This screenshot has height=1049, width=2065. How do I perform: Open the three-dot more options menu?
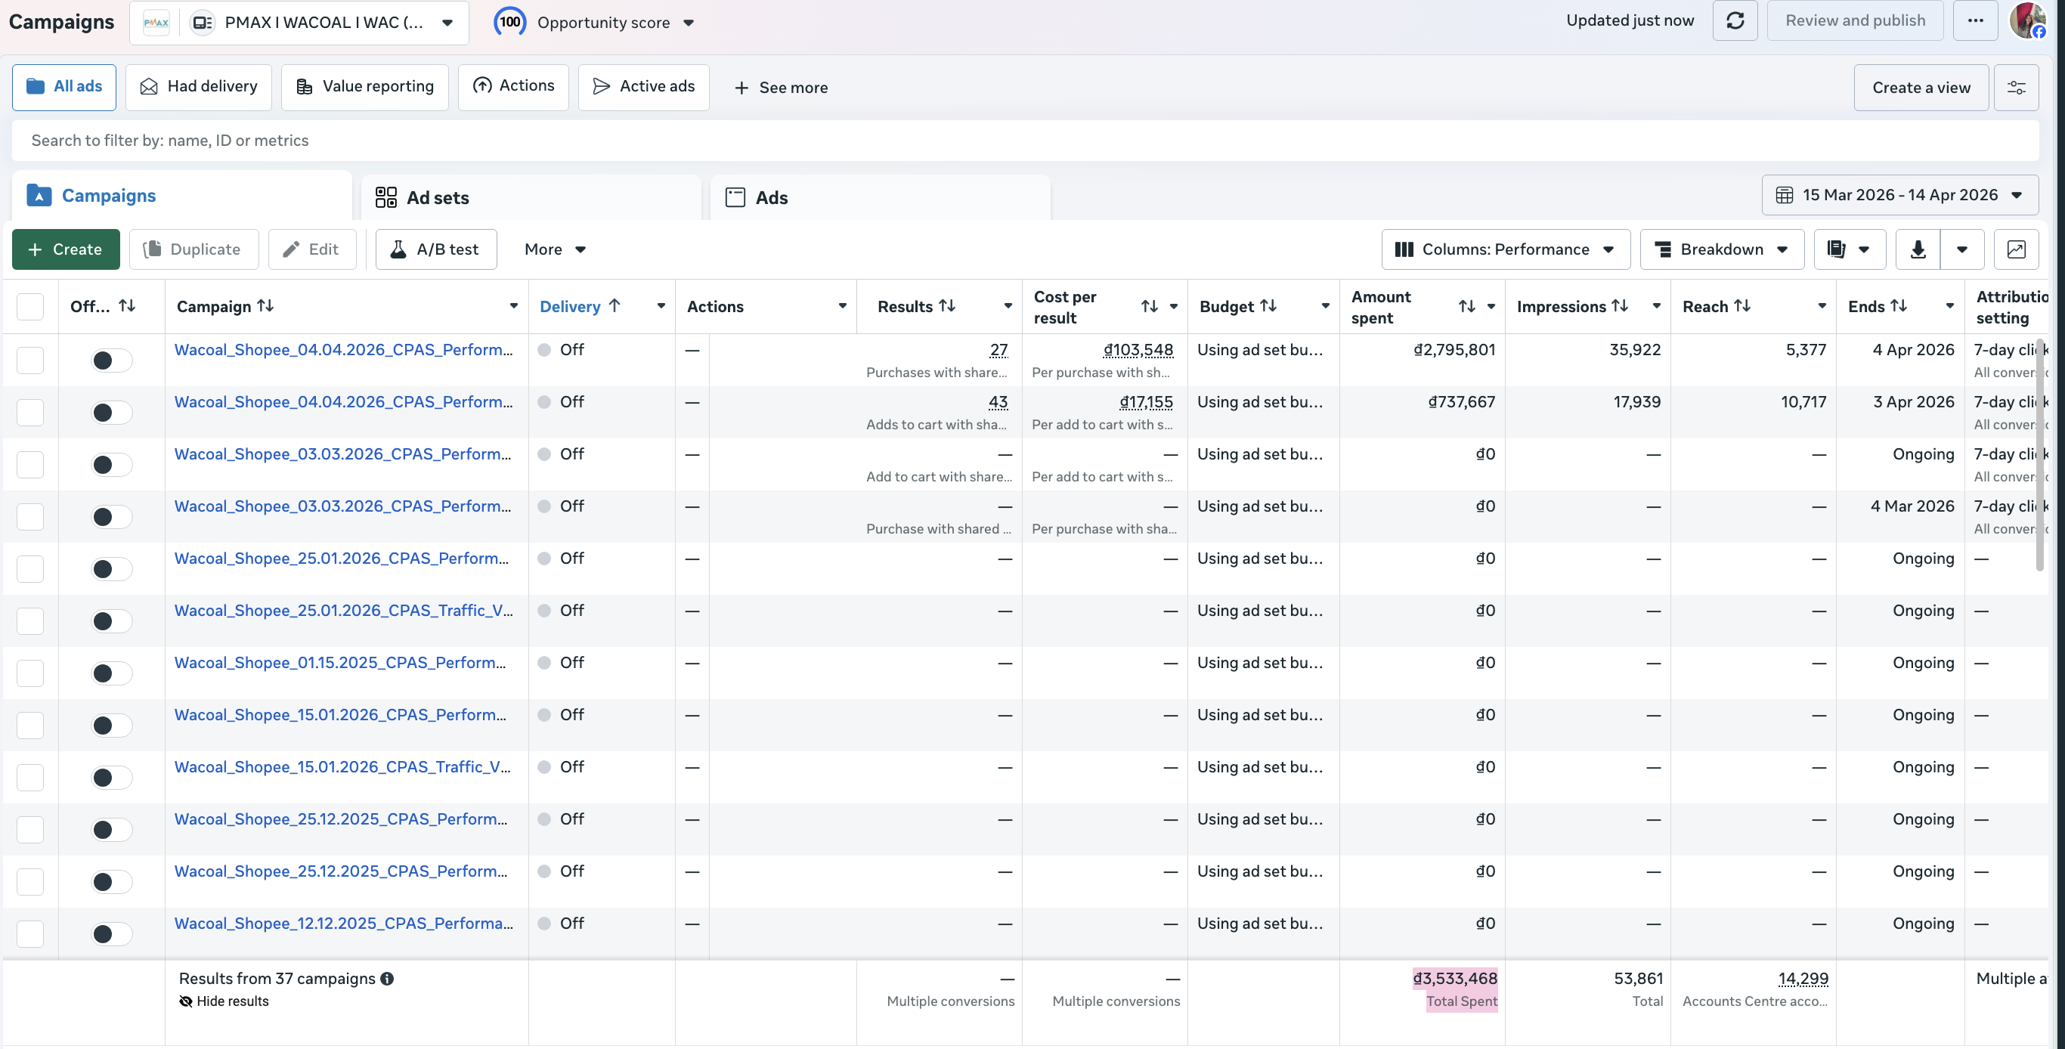tap(1975, 21)
